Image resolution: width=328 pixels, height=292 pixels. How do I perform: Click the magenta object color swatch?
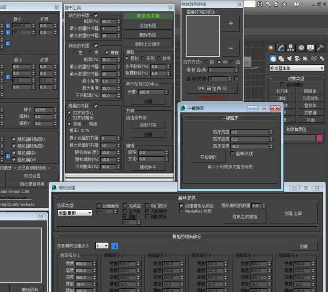[320, 138]
